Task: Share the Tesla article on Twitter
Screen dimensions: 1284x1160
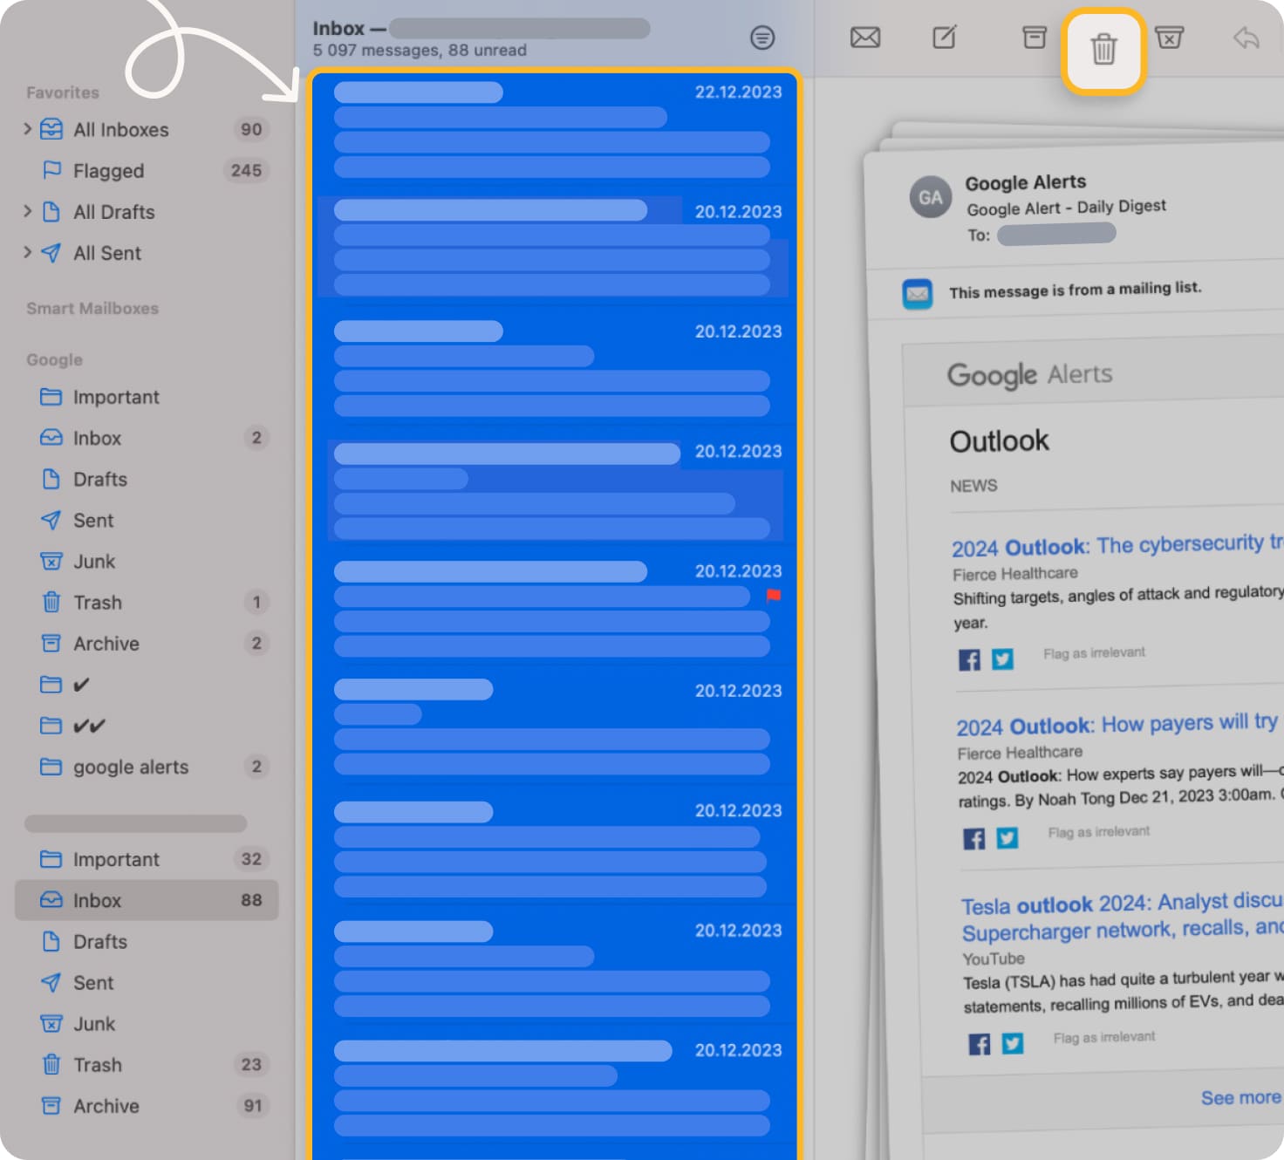Action: (1013, 1043)
